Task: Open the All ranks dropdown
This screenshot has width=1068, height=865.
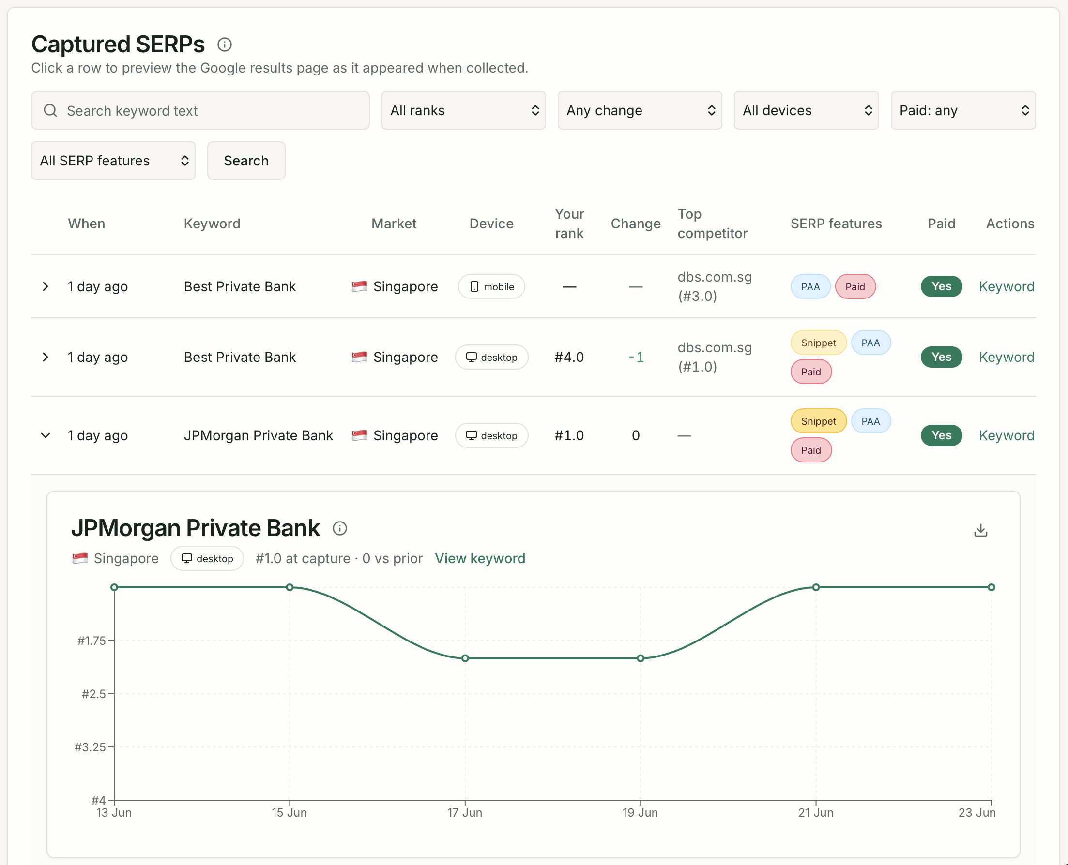Action: pos(463,110)
